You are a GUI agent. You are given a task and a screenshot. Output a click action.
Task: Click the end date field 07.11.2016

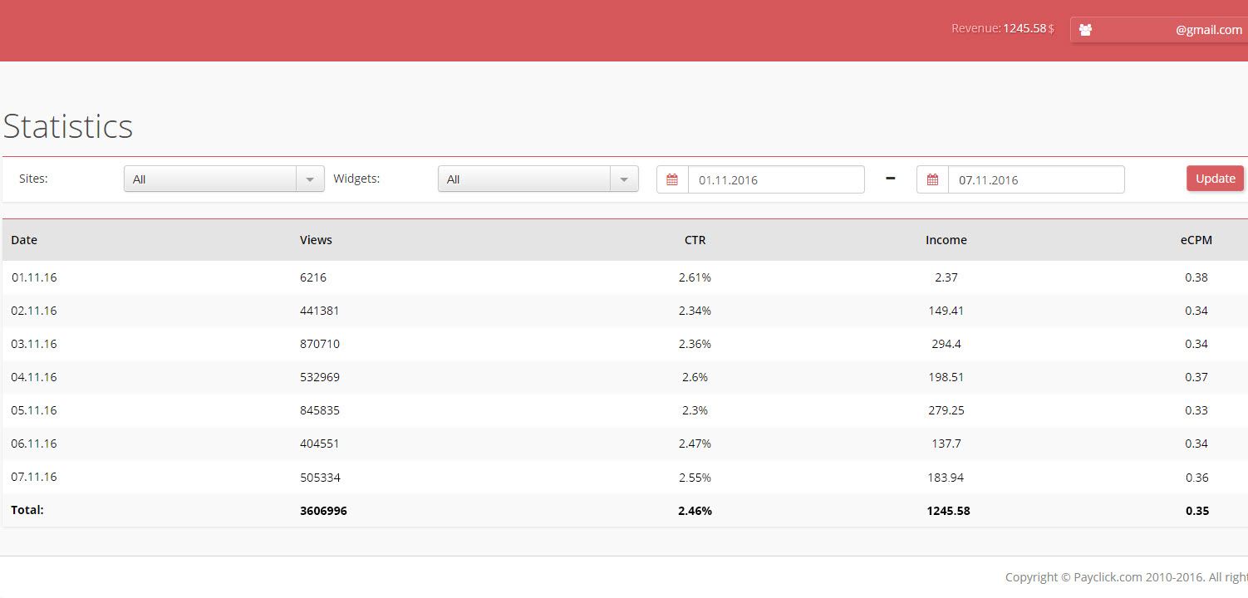tap(1036, 179)
